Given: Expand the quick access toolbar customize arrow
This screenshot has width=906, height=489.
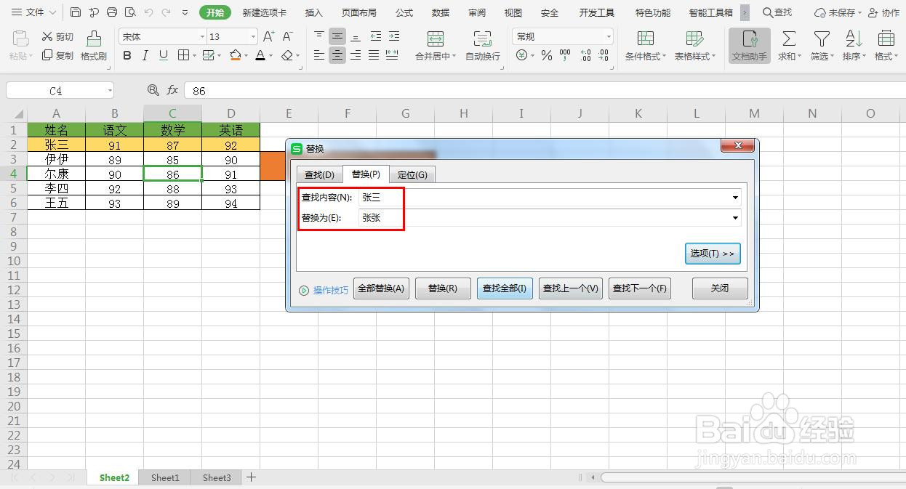Looking at the screenshot, I should [185, 12].
